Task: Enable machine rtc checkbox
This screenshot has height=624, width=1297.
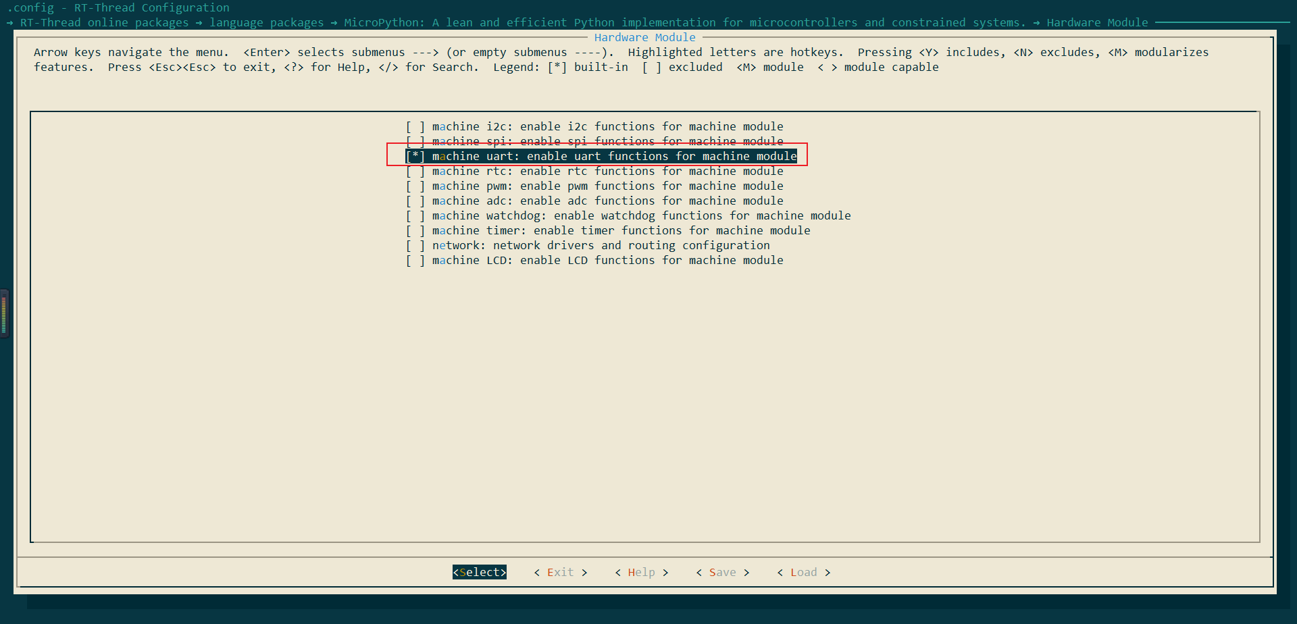Action: point(415,171)
